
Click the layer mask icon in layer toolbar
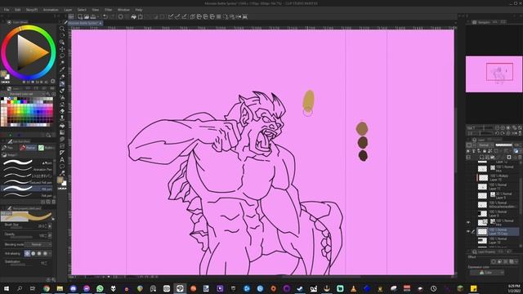coord(508,157)
